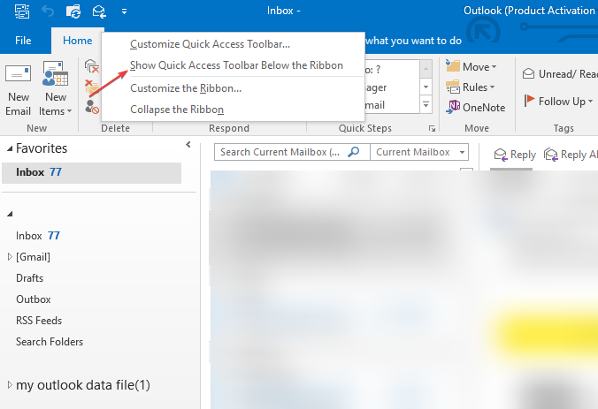Click the Undo icon in the title bar
Image resolution: width=598 pixels, height=409 pixels.
[x=48, y=11]
